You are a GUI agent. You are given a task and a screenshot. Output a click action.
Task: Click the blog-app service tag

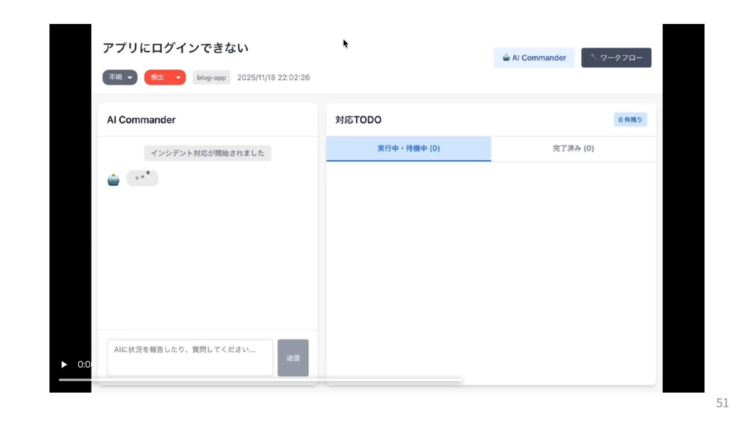tap(211, 78)
